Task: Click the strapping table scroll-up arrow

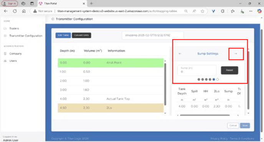Action: [165, 61]
